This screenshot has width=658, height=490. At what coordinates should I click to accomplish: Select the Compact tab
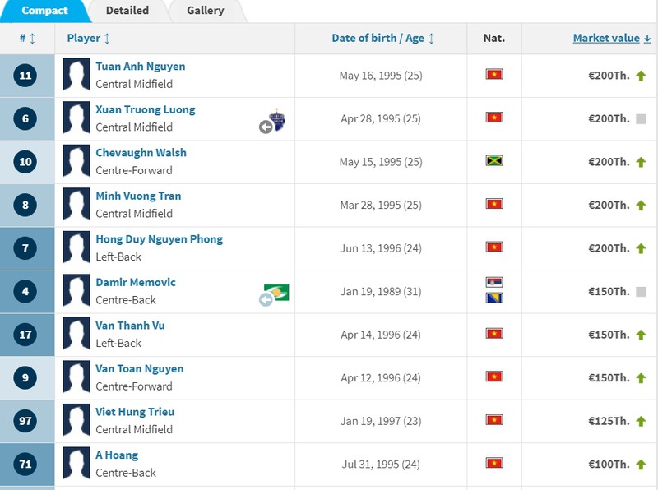point(44,11)
